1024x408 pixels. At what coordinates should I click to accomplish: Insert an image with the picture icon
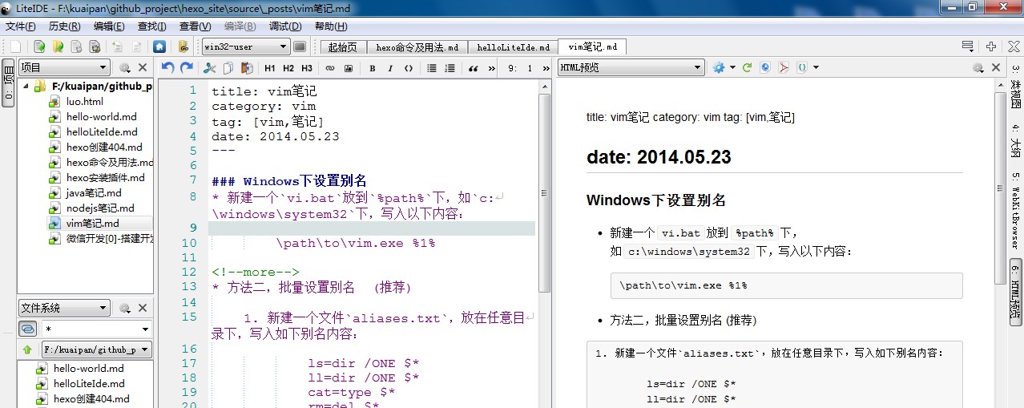(x=349, y=68)
